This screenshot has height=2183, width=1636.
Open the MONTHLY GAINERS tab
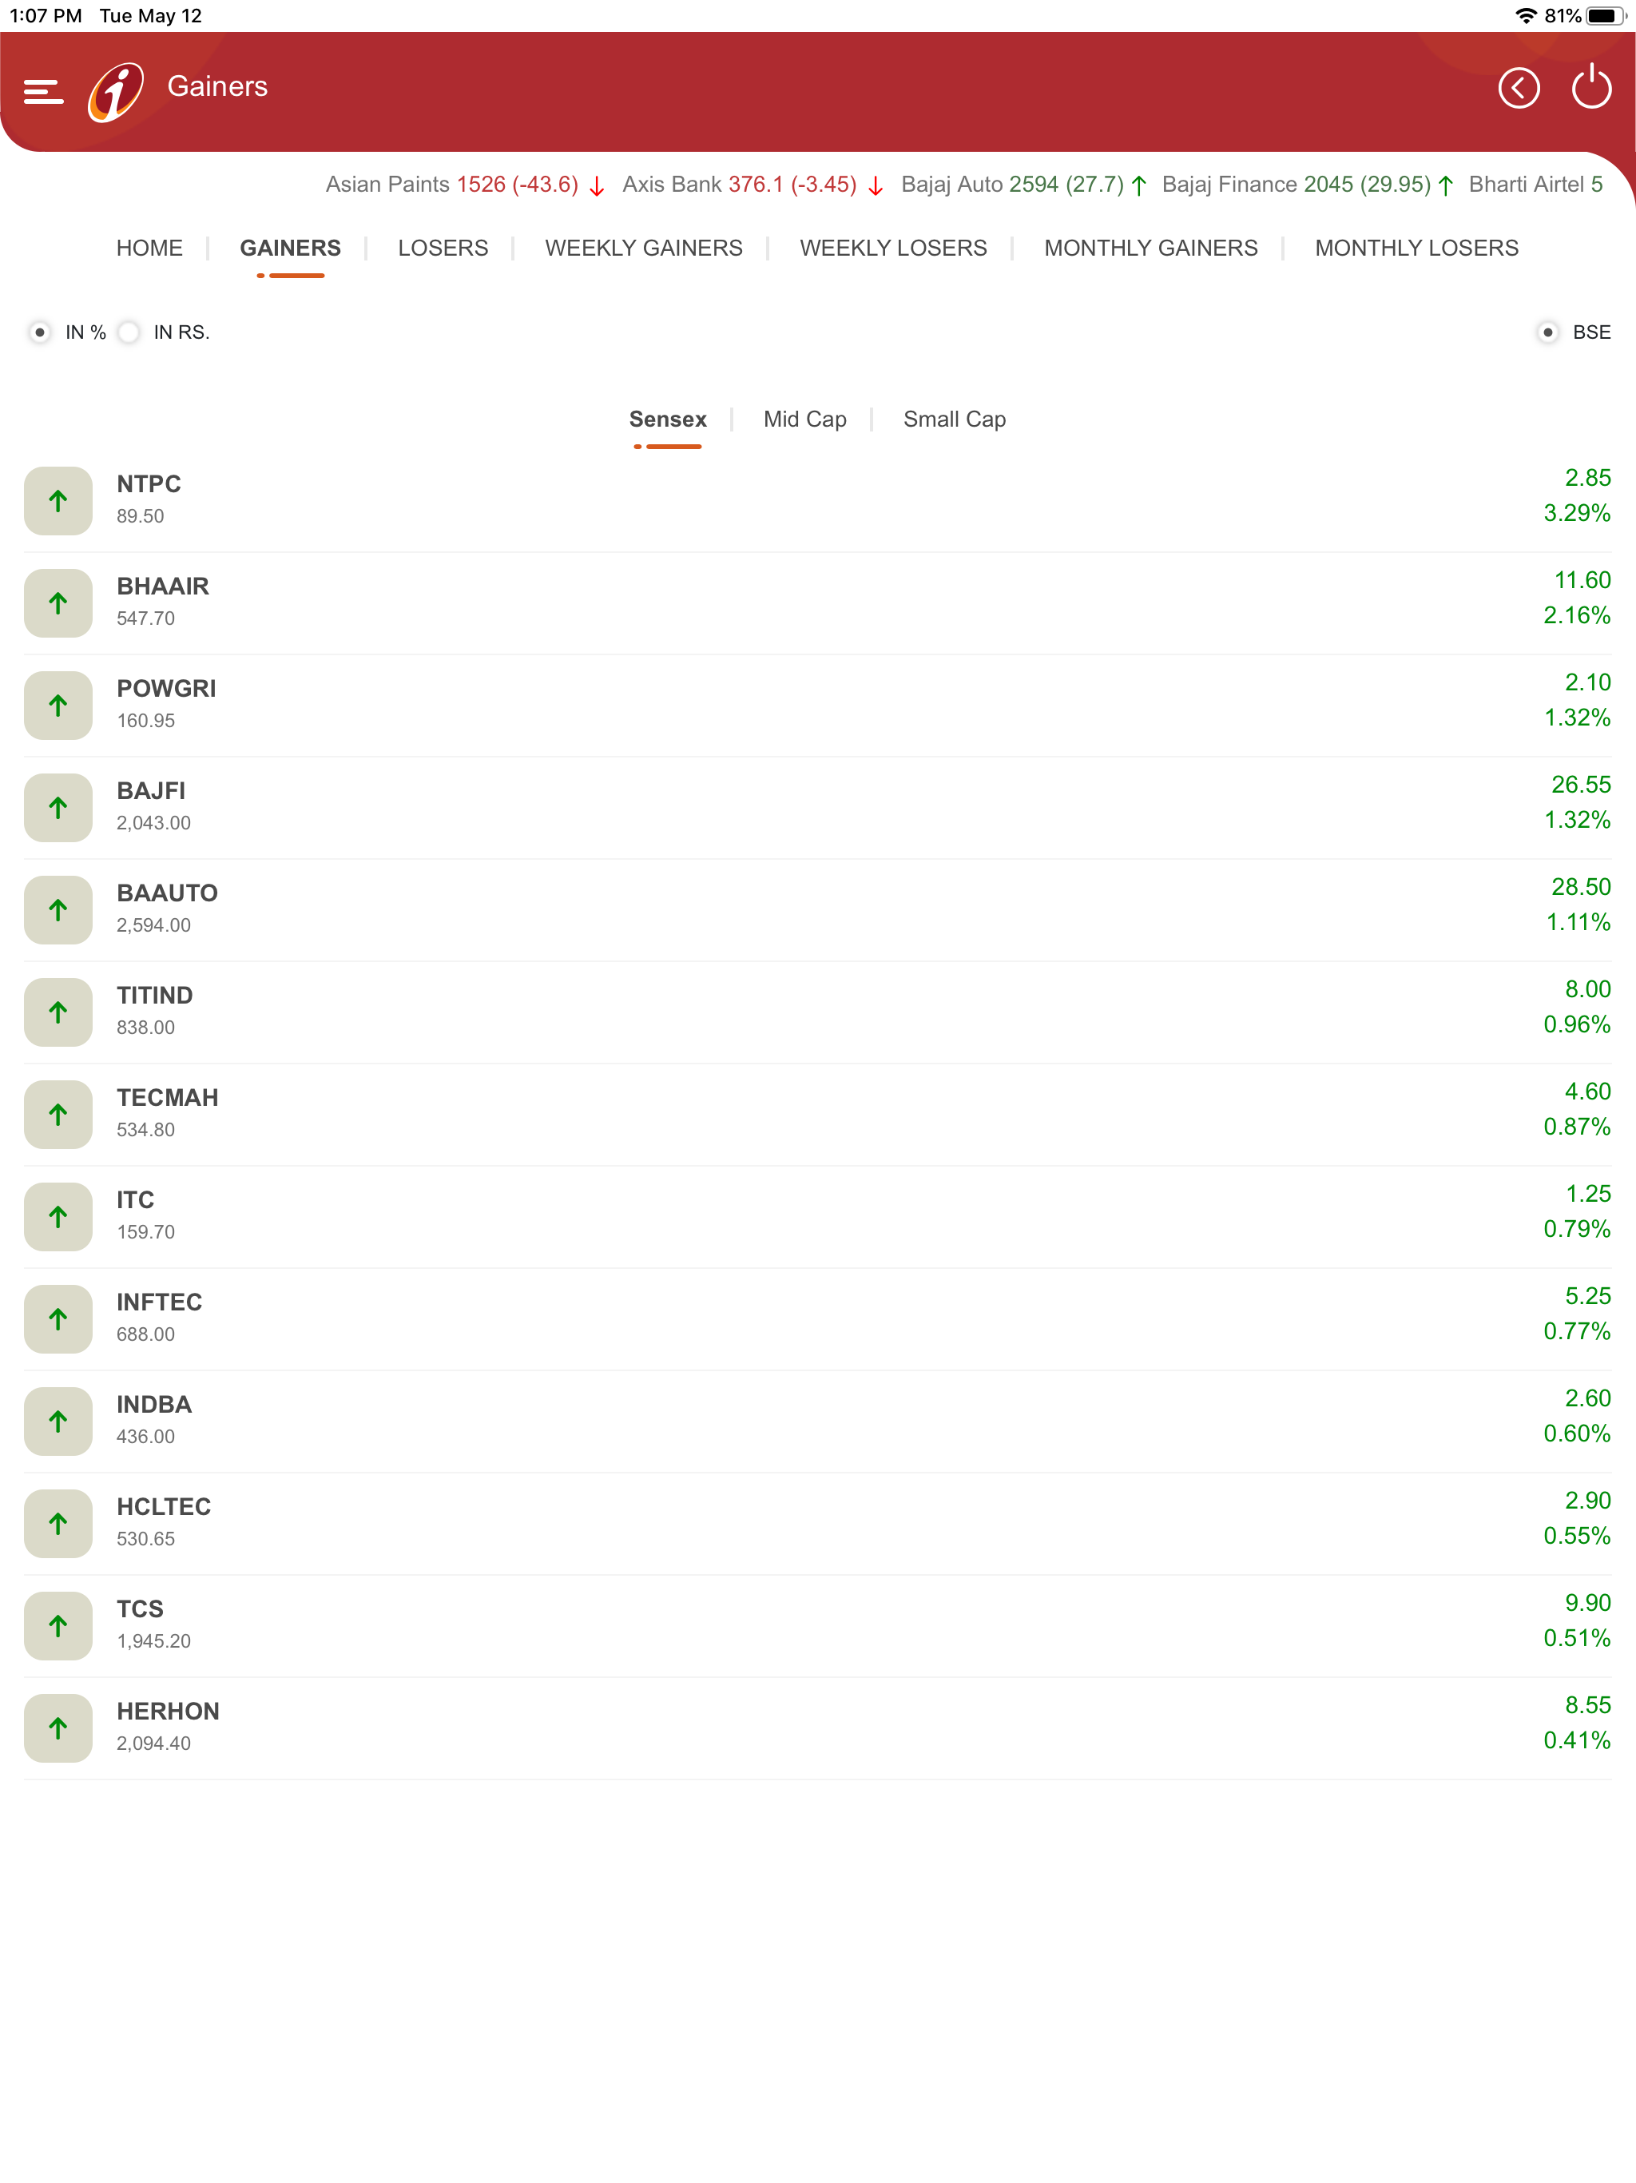1150,248
